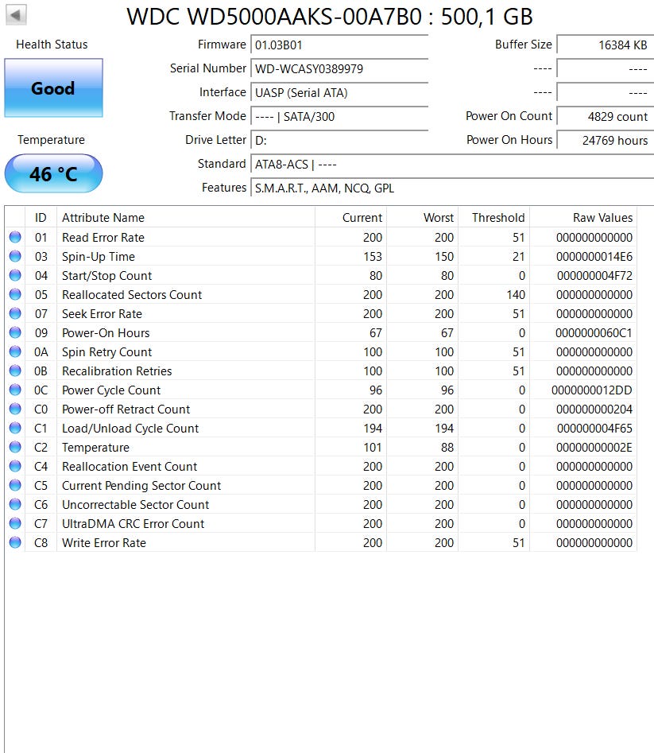Click the Attribute Name column header
This screenshot has width=654, height=753.
point(186,218)
